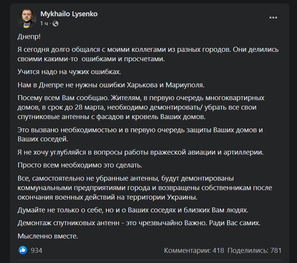Click the Mykhailo Lysenko author name
Image resolution: width=297 pixels, height=263 pixels.
tap(69, 14)
